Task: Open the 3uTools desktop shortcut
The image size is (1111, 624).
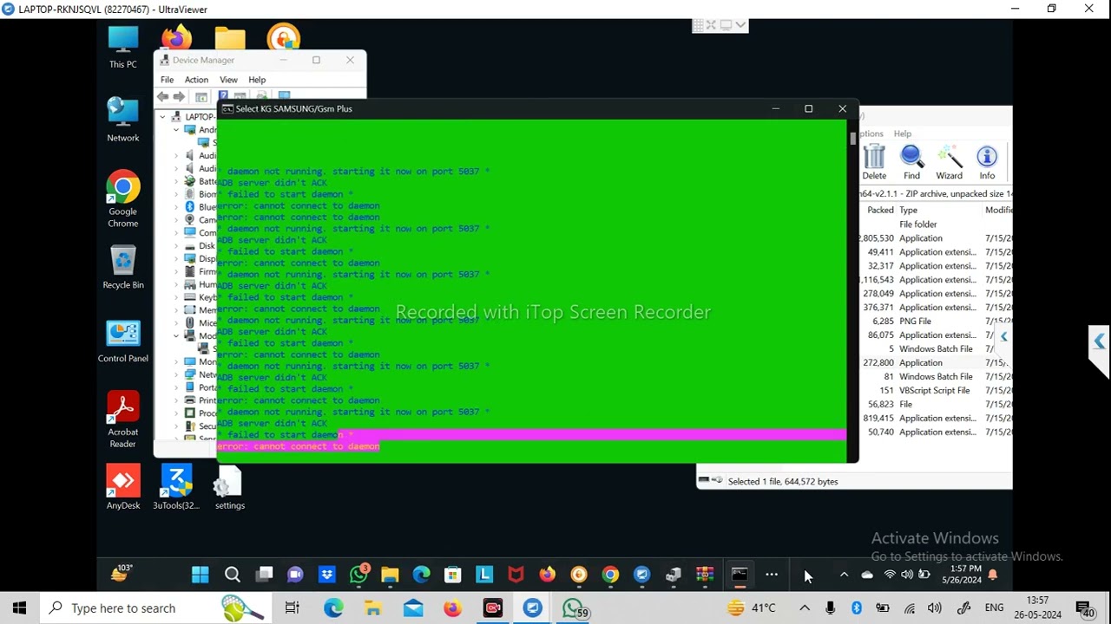Action: 176,487
